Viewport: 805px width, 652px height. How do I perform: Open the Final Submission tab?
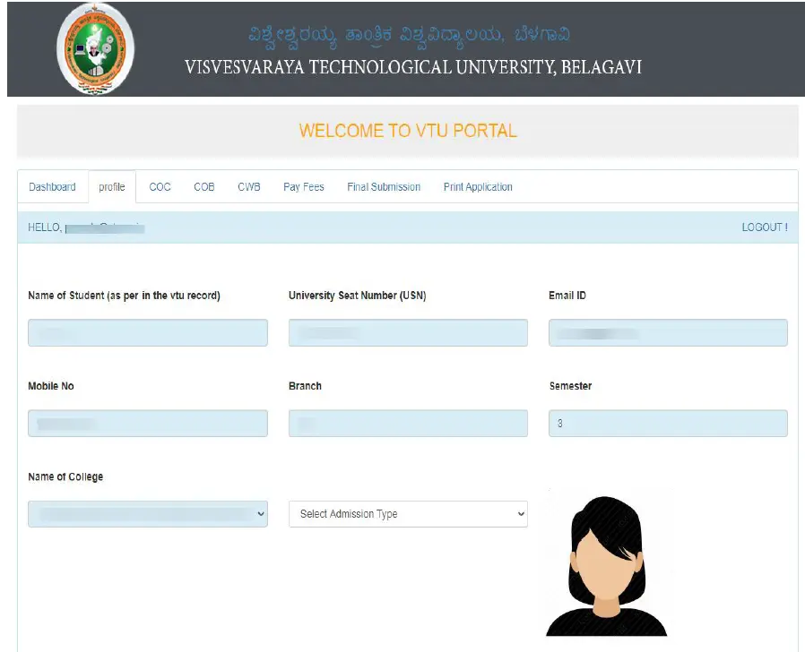pyautogui.click(x=384, y=186)
